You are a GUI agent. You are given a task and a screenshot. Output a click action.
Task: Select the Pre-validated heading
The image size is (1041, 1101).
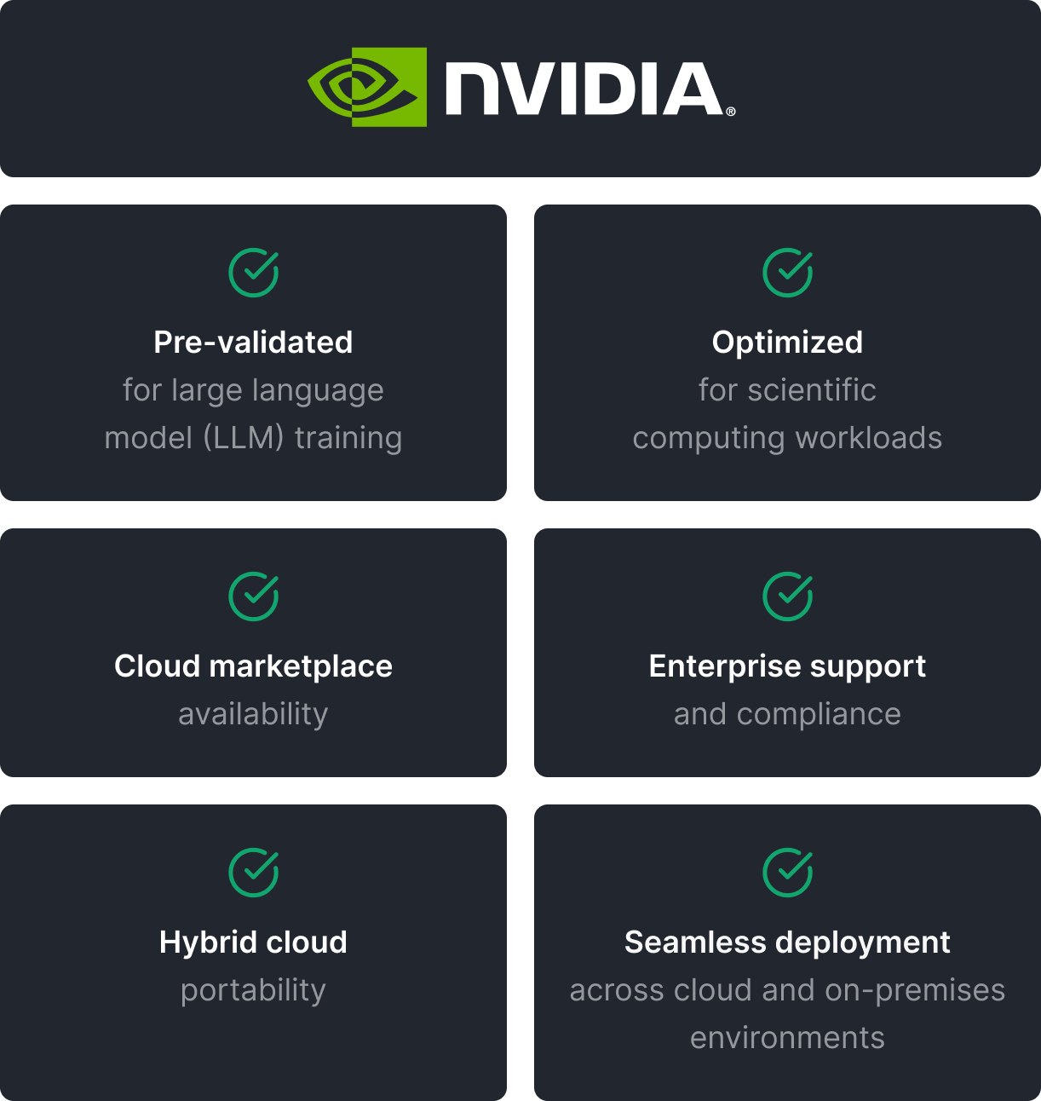coord(253,343)
